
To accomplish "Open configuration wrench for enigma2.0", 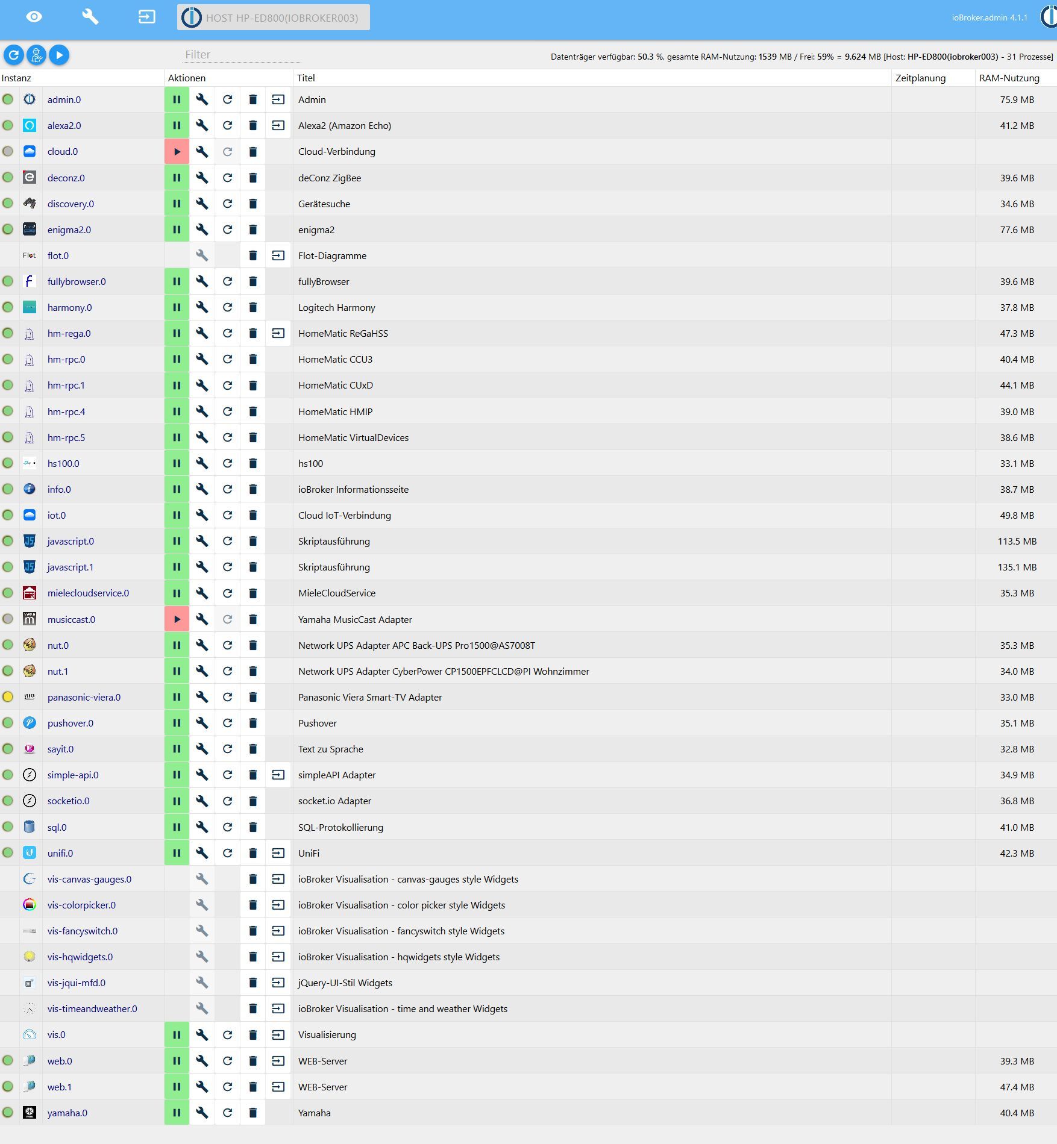I will (x=202, y=230).
